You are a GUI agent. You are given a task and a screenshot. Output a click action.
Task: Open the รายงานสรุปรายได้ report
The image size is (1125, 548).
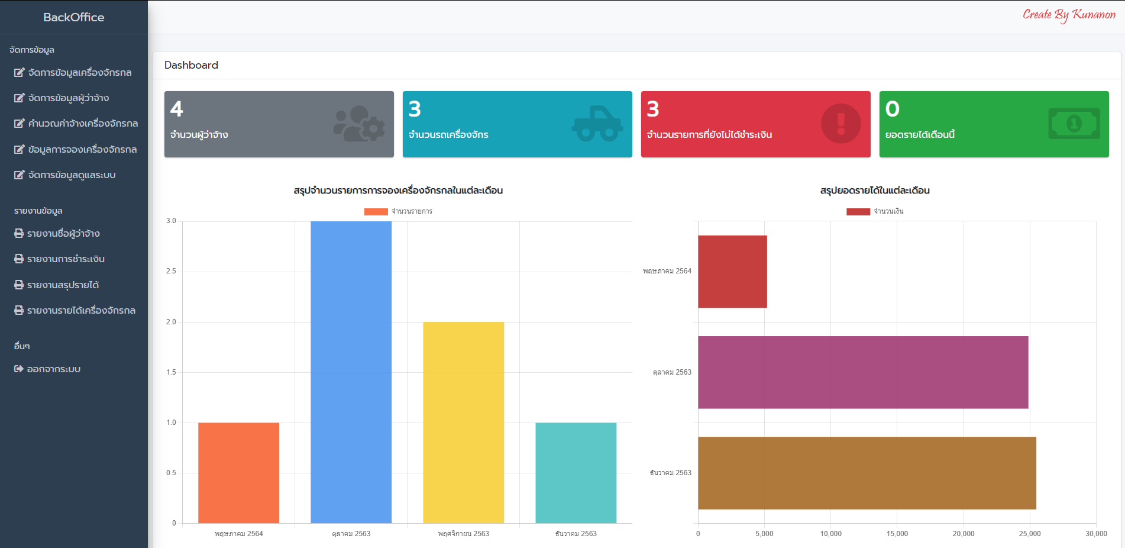(x=63, y=285)
